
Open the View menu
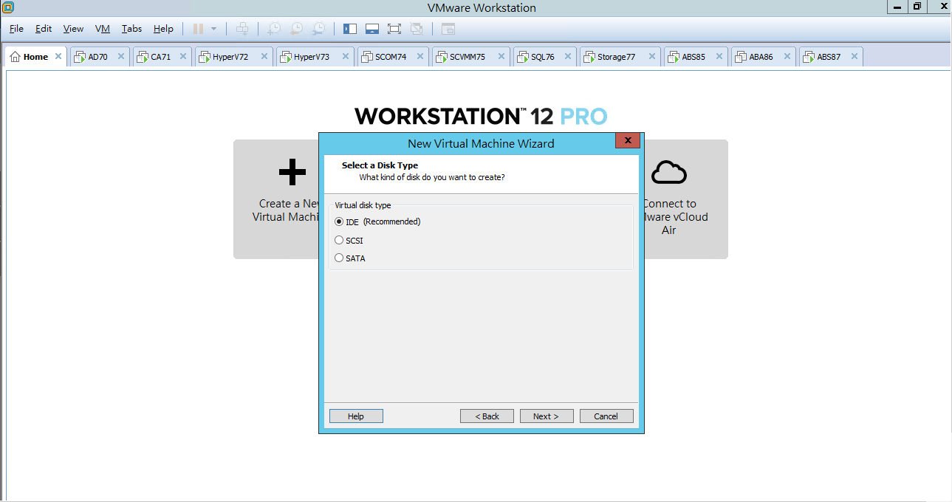[73, 29]
